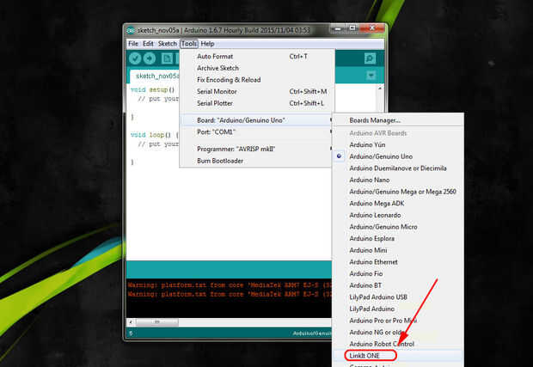
Task: Click the void setup() code line
Action: click(x=153, y=89)
